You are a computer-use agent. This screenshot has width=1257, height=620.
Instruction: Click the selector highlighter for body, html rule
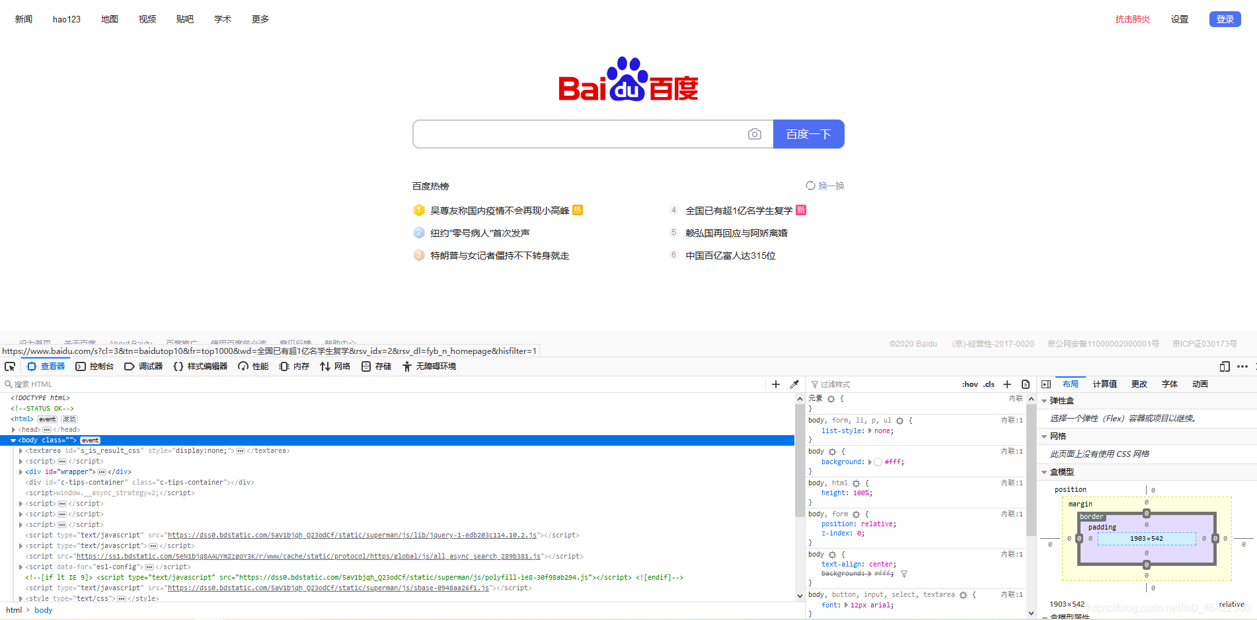tap(857, 483)
